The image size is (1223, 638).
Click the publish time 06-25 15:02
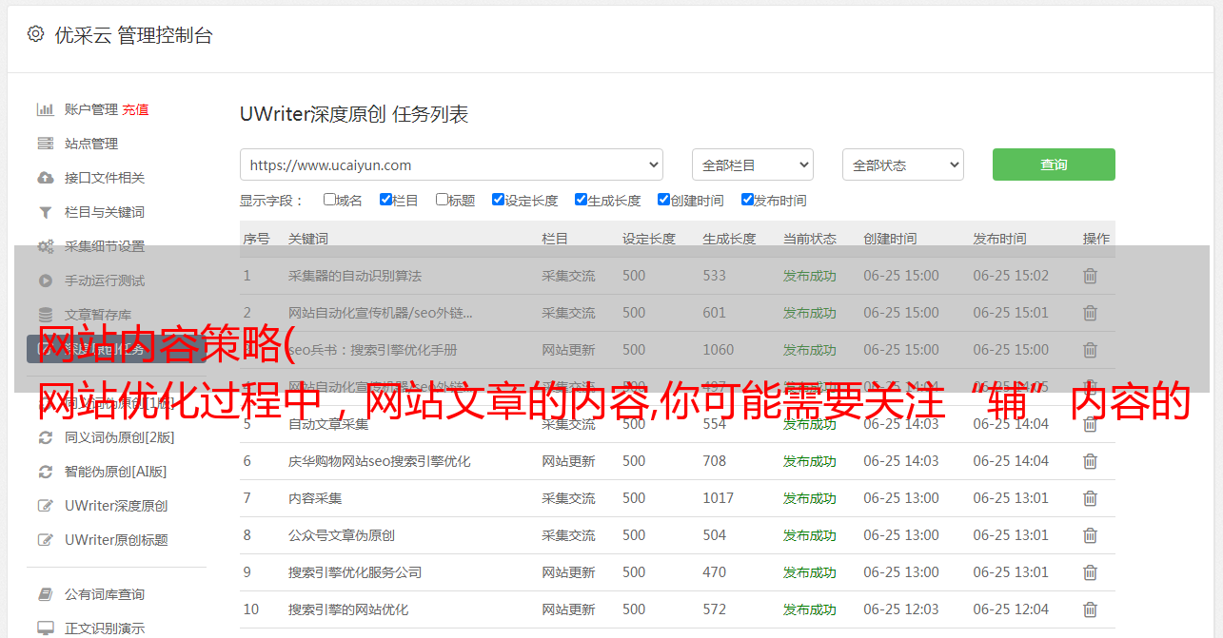pyautogui.click(x=1011, y=276)
